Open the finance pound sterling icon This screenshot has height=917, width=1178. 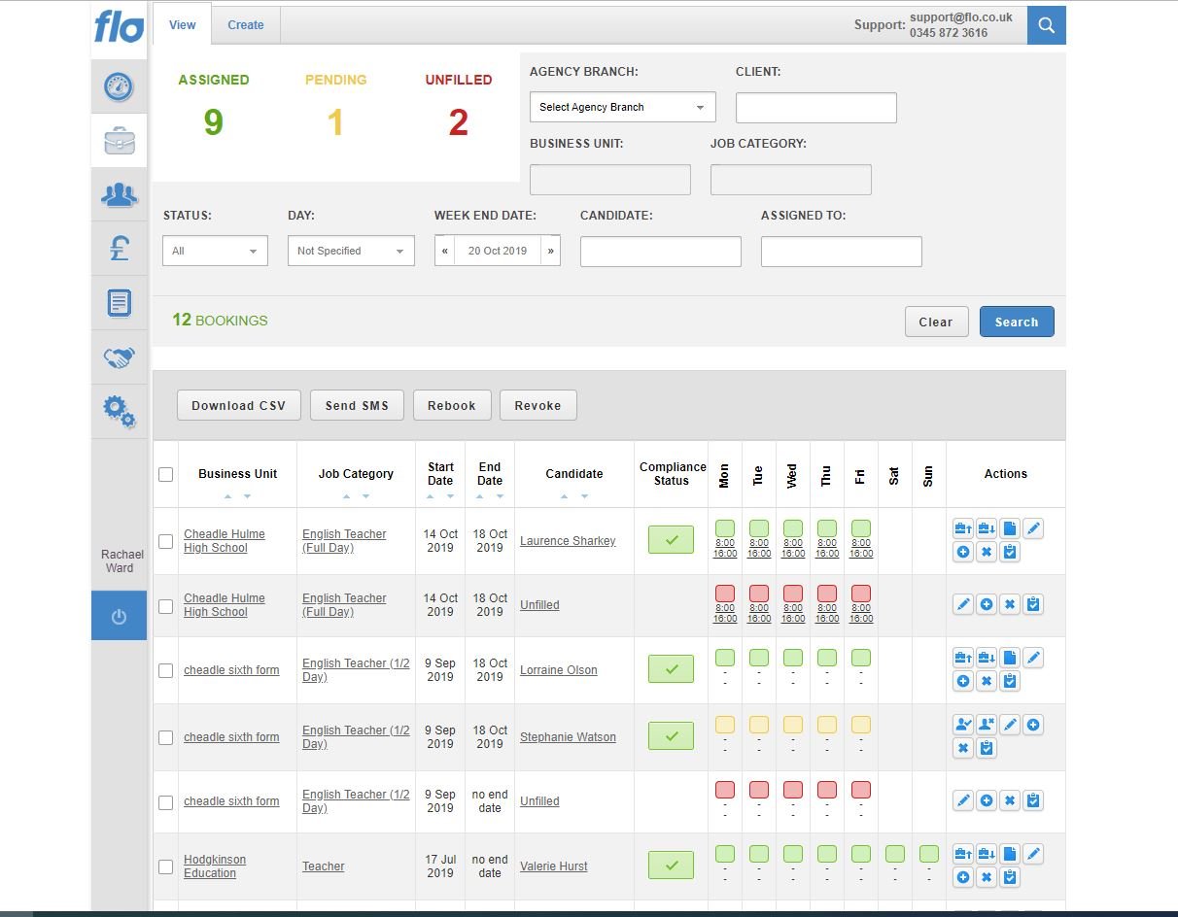(119, 249)
